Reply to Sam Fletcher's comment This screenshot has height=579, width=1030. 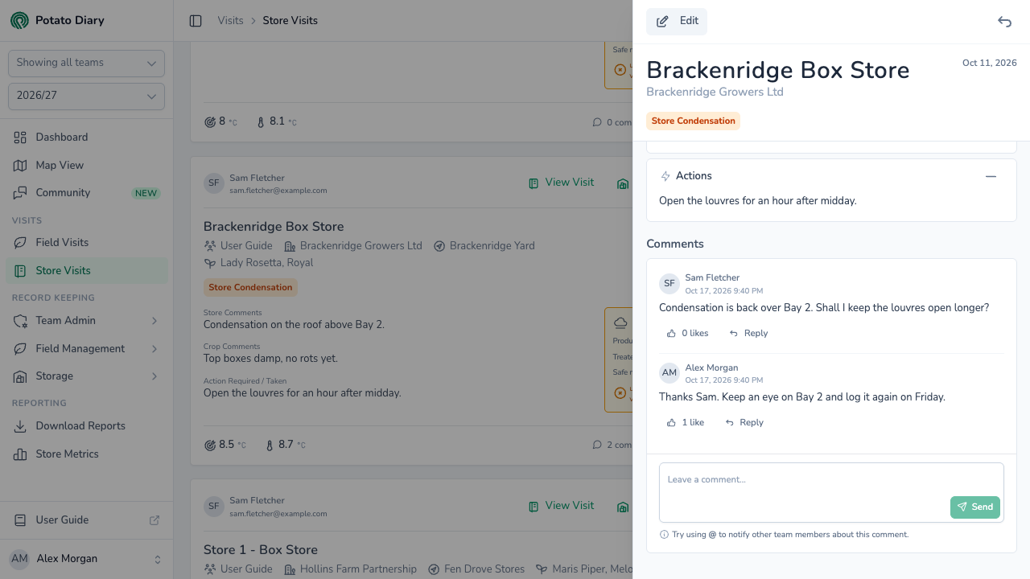tap(748, 333)
